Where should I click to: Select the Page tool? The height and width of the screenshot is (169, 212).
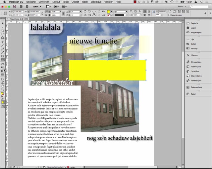[x=3, y=31]
